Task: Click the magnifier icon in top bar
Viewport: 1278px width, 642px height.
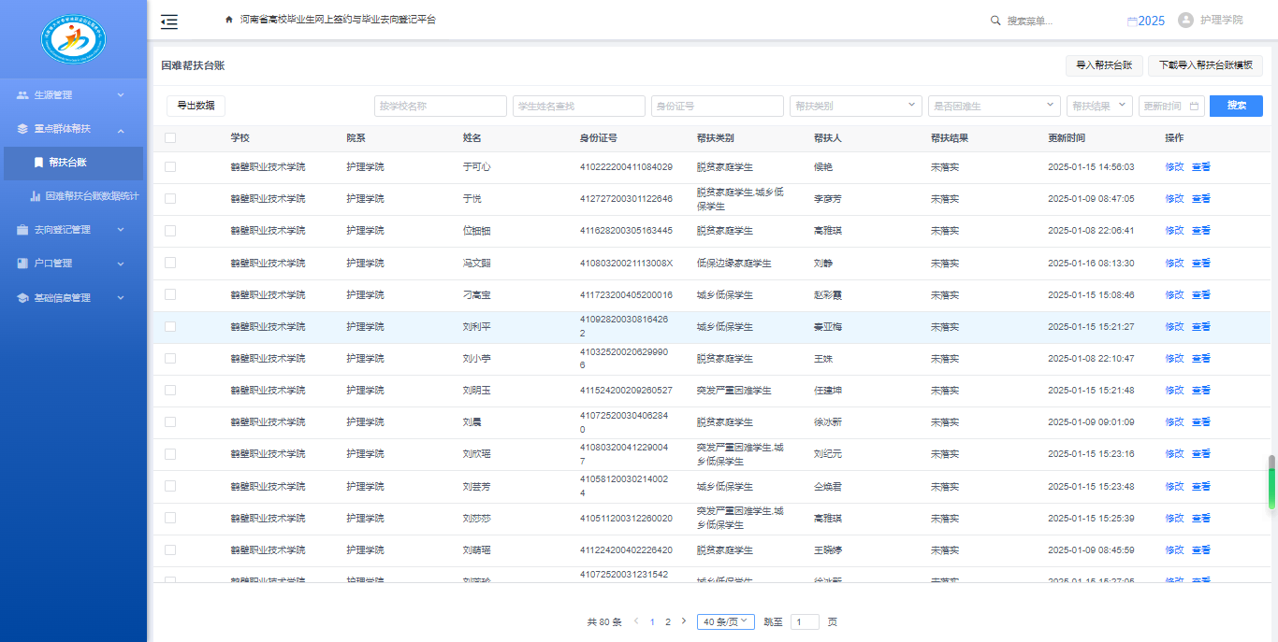Action: pyautogui.click(x=995, y=21)
